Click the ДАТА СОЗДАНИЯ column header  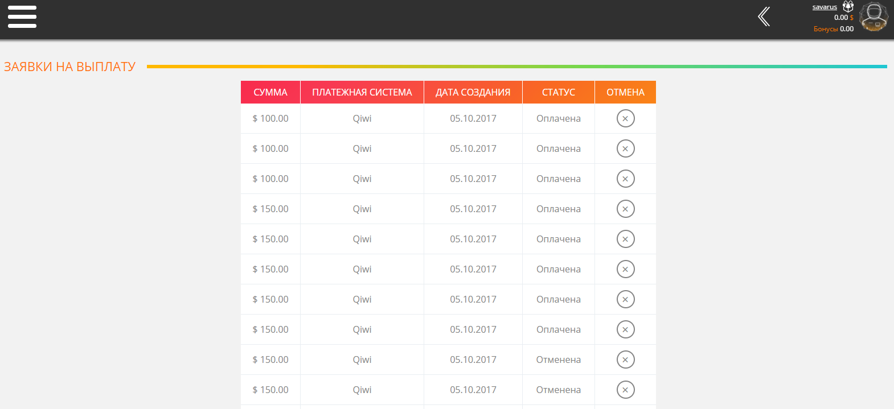click(x=473, y=92)
